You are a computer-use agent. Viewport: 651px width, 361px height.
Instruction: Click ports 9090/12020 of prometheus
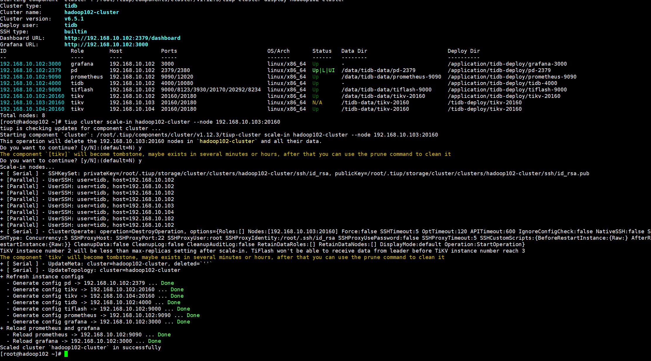tap(177, 77)
